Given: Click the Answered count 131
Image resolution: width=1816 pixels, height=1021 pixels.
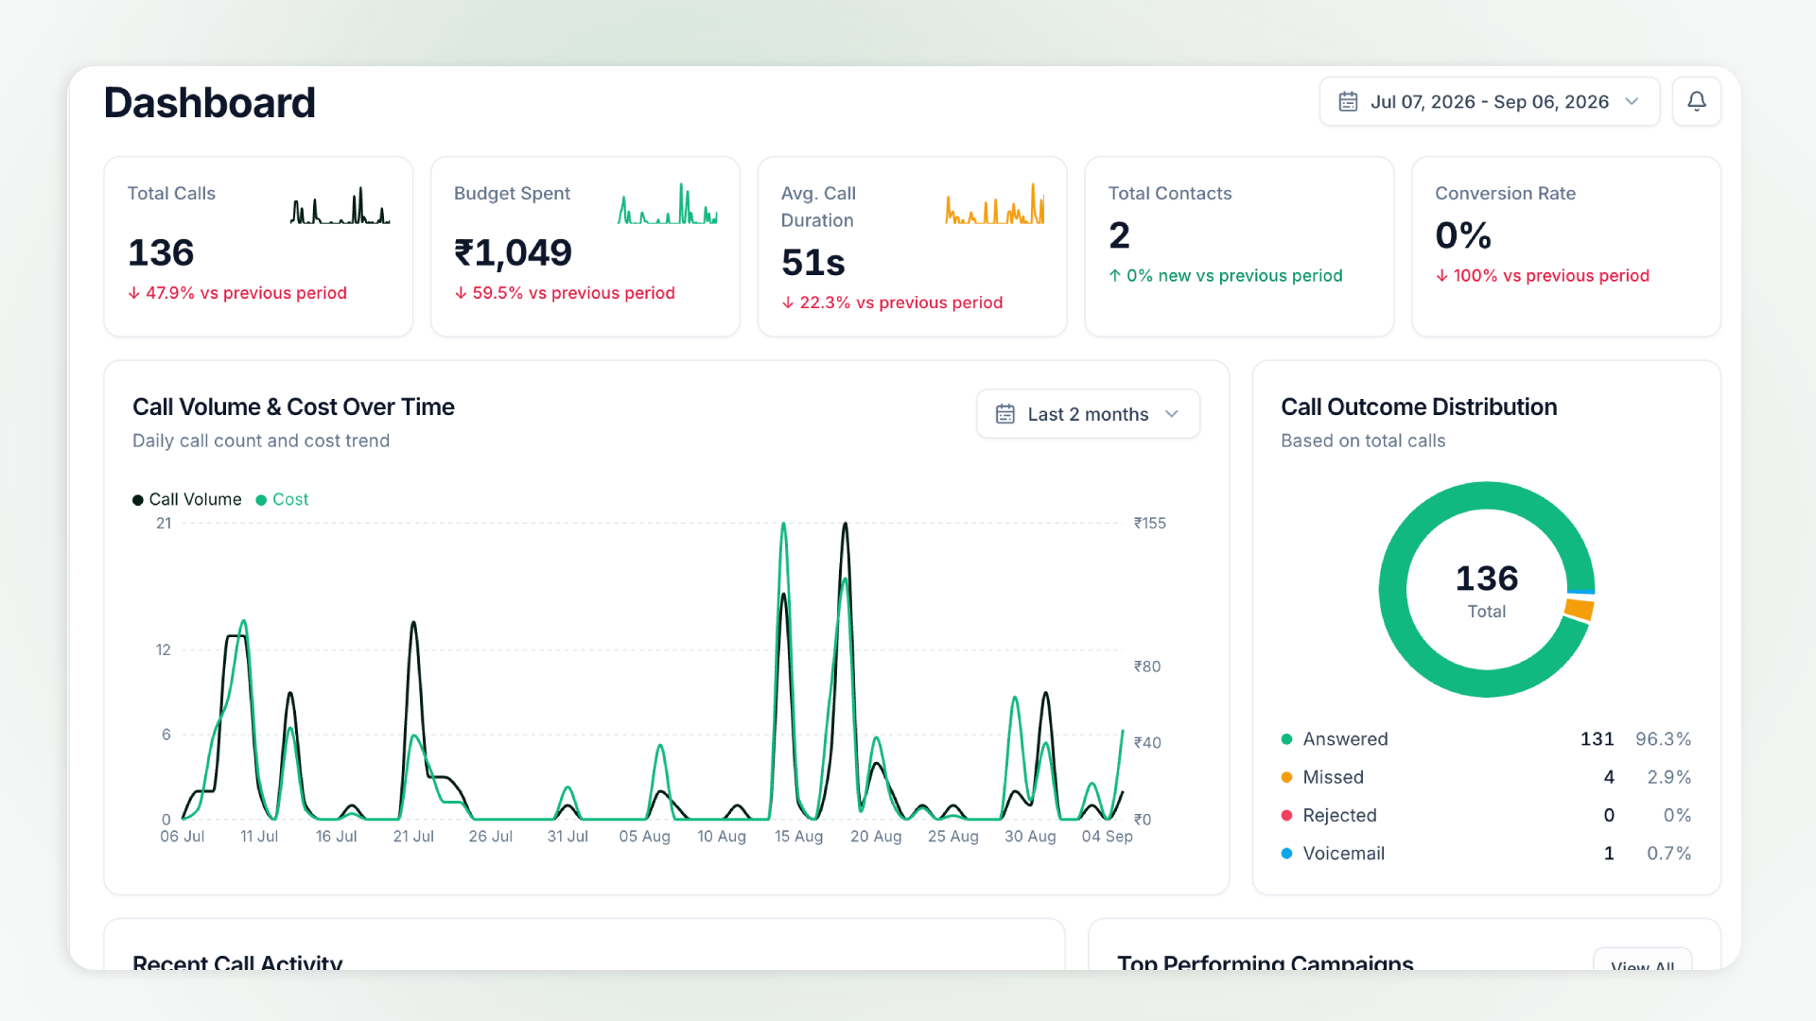Looking at the screenshot, I should tap(1597, 739).
